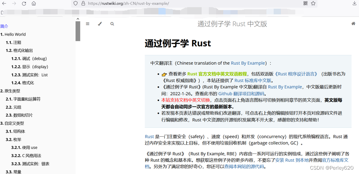Open section 1.2.2. 显示 (display)
This screenshot has height=174, width=359.
coord(30,67)
